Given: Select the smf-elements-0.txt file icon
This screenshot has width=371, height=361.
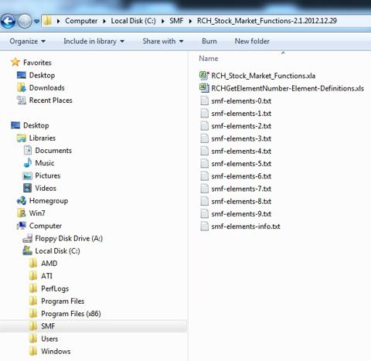Looking at the screenshot, I should pyautogui.click(x=204, y=100).
